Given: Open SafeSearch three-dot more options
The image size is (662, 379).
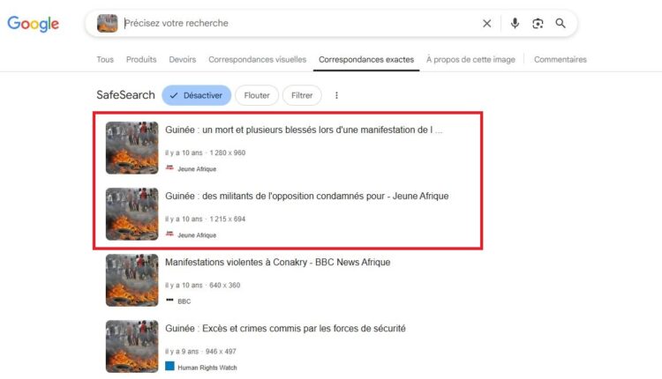Looking at the screenshot, I should point(336,95).
